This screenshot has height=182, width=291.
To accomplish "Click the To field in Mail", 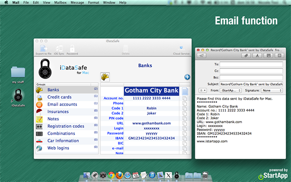I will (x=251, y=64).
